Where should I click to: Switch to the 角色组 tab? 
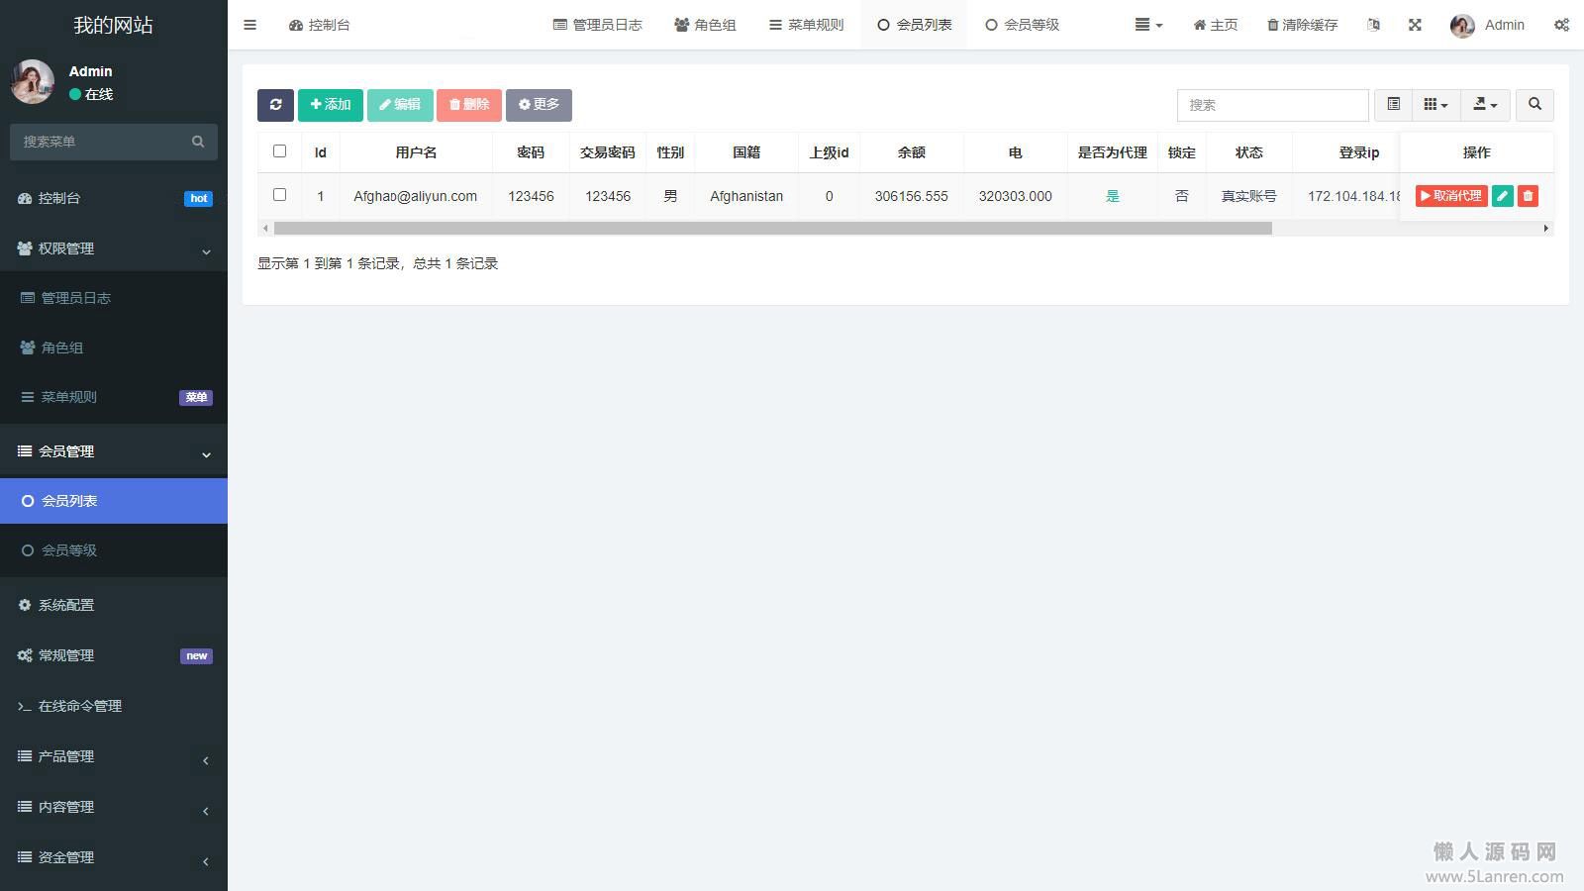[705, 25]
